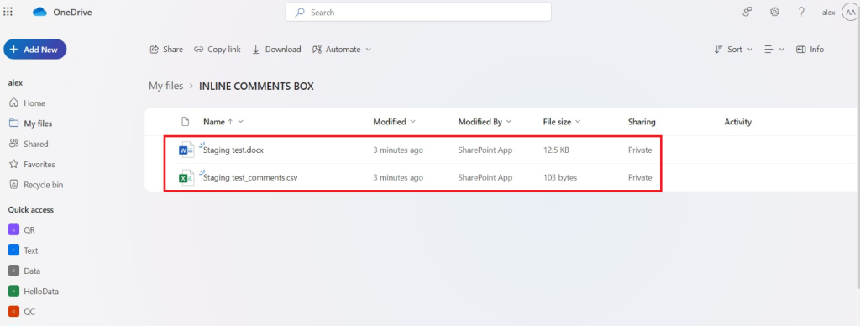Open the Settings gear icon
860x326 pixels.
click(774, 12)
